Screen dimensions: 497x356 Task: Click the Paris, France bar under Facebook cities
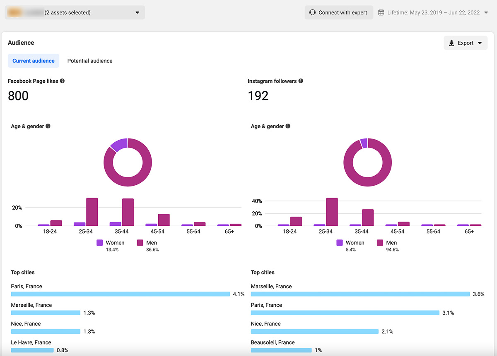[120, 294]
